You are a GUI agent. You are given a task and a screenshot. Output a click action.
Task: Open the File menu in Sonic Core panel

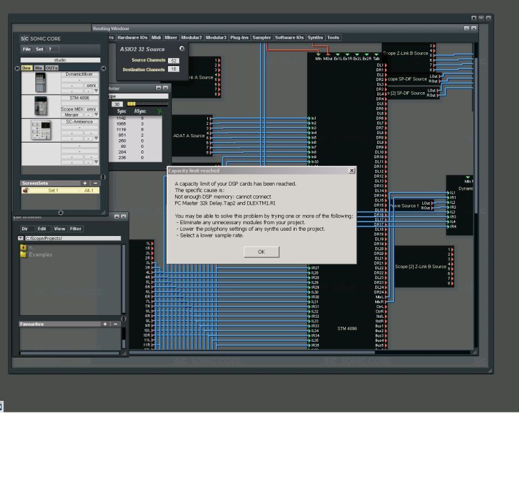coord(27,49)
